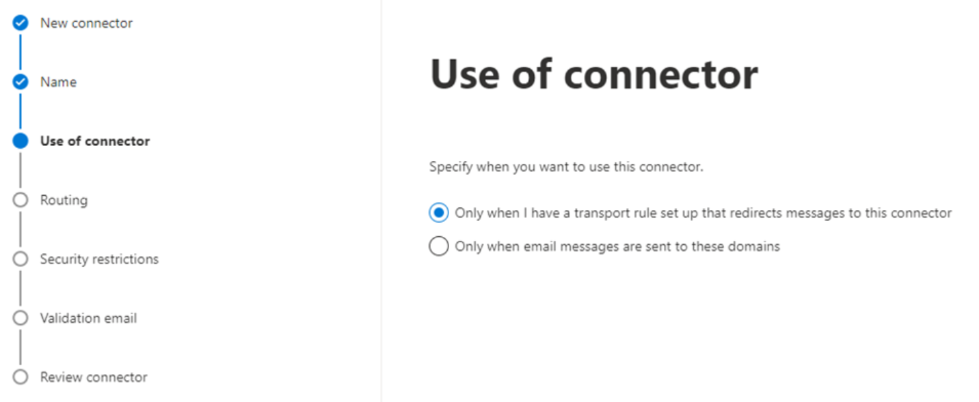
Task: Click the Routing step circle icon
Action: (21, 200)
